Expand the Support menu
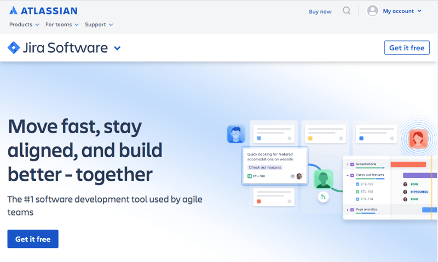The height and width of the screenshot is (262, 438). point(99,25)
